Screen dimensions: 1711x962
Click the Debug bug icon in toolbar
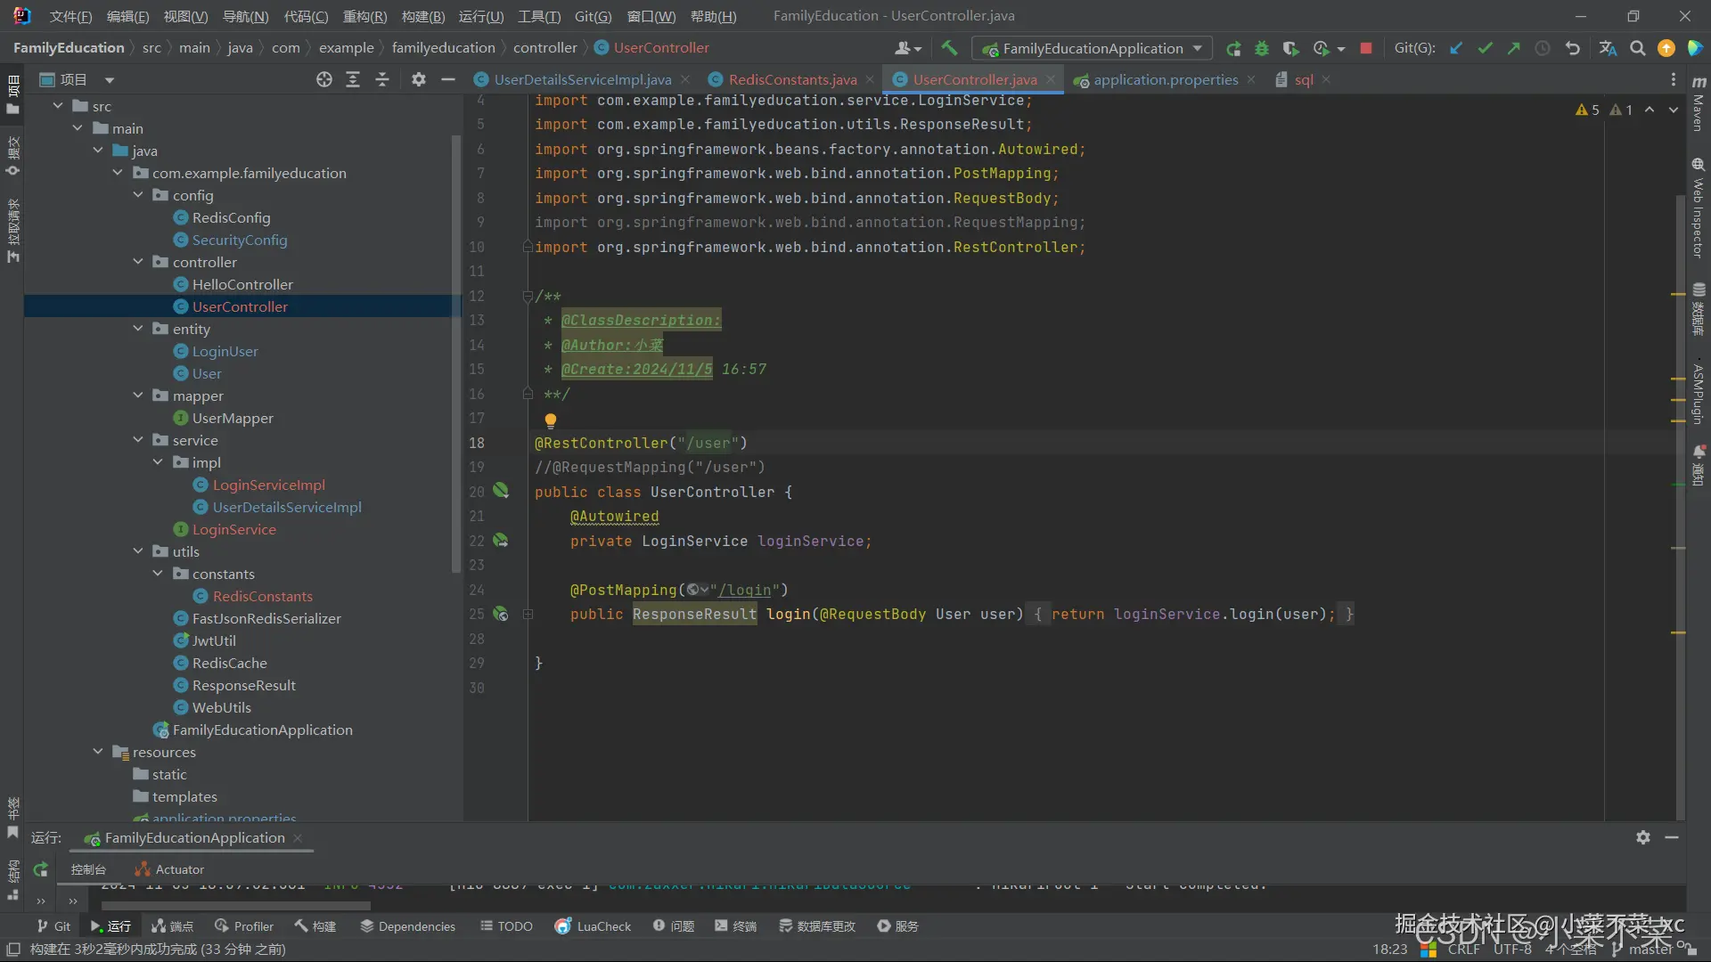pos(1262,48)
